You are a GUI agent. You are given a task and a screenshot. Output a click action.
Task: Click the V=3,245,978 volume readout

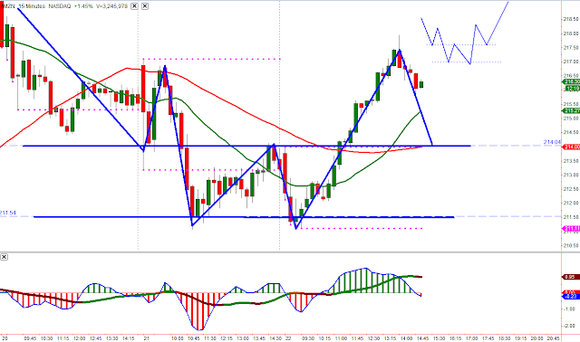point(111,6)
